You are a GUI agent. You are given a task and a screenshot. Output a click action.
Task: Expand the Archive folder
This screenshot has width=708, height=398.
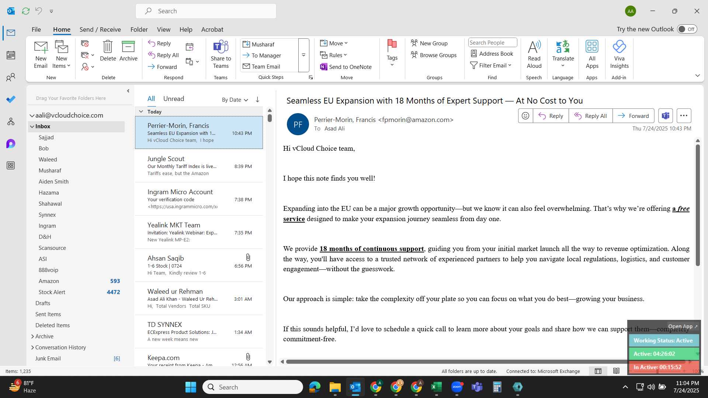[32, 336]
